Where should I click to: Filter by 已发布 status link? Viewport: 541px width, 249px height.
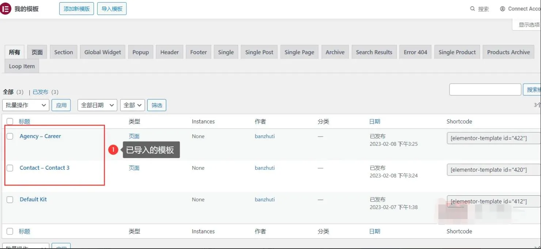[x=41, y=92]
